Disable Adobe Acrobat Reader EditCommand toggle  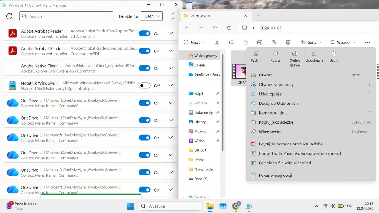coord(145,33)
